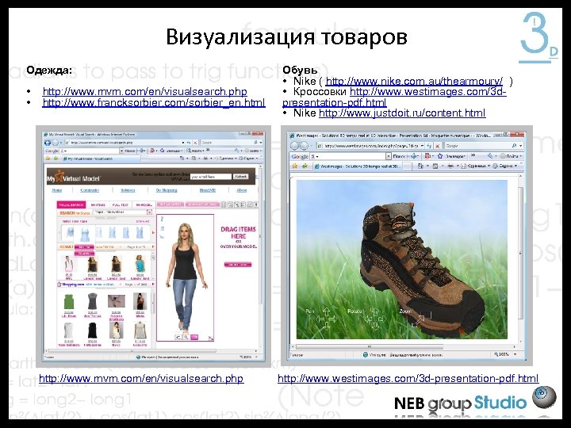This screenshot has width=571, height=428.
Task: Click Stop (red X) in Westimages browser
Action: (x=437, y=146)
